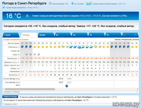
Task: Click the Облачность, % row label
Action: (14, 47)
